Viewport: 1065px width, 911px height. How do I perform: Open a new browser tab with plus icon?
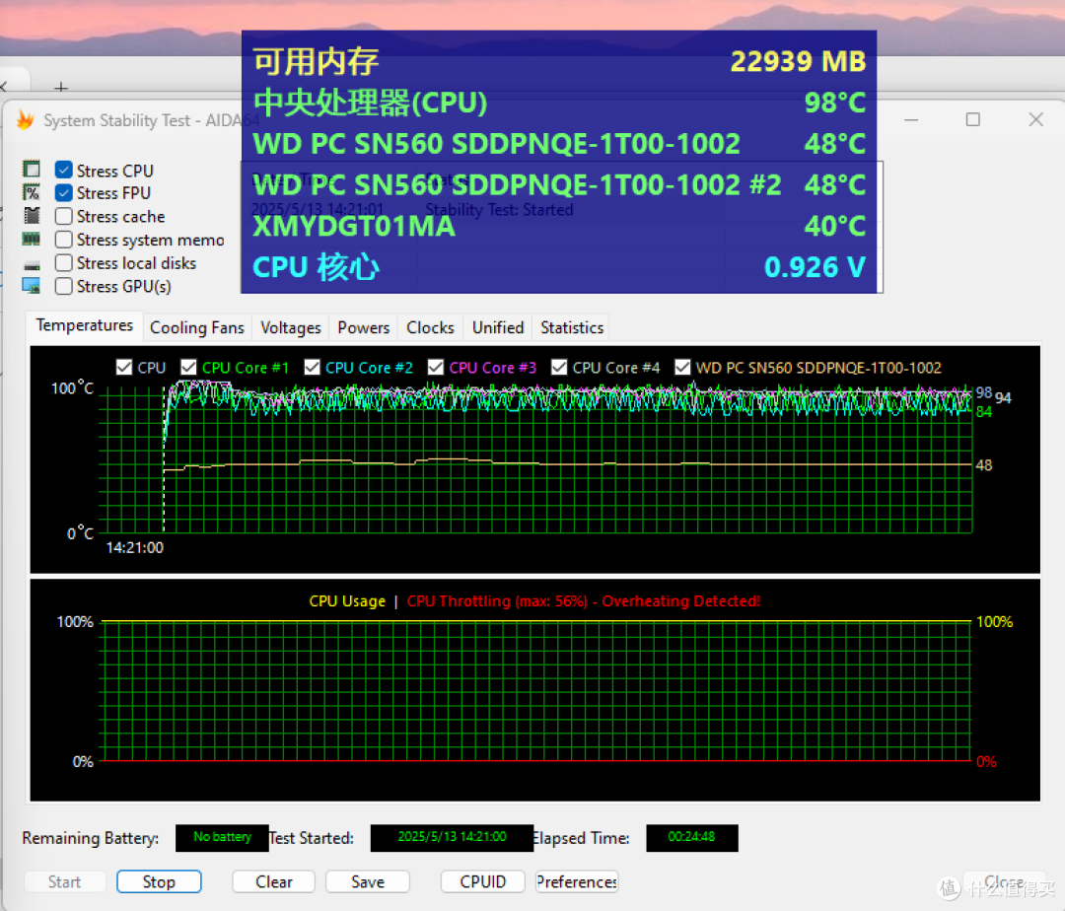coord(61,87)
